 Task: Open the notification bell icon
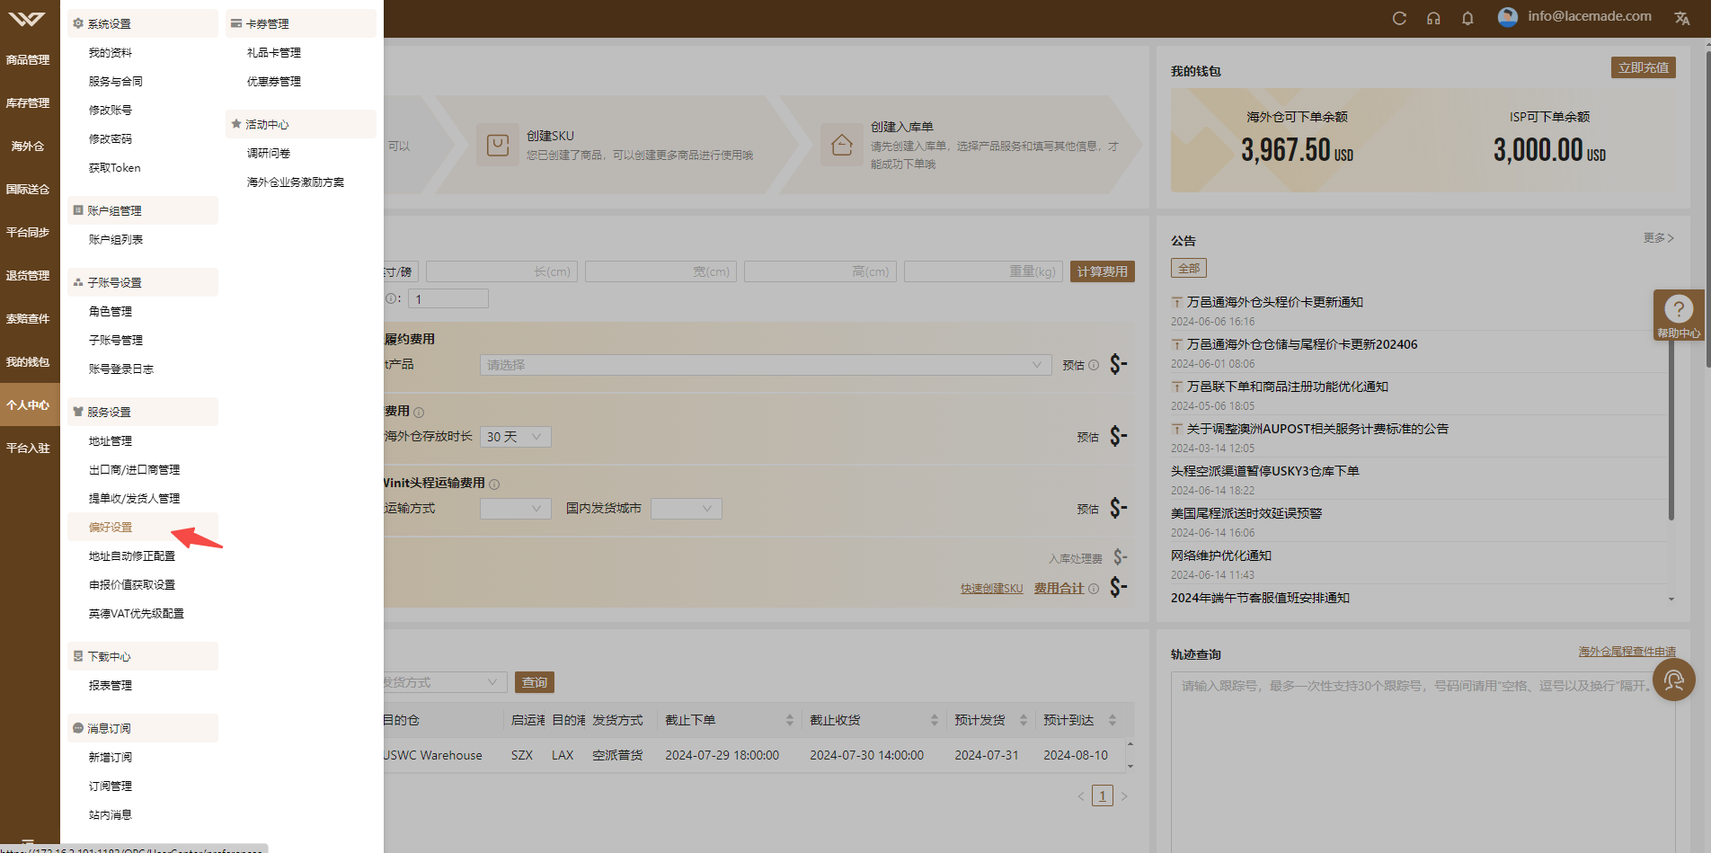tap(1467, 18)
